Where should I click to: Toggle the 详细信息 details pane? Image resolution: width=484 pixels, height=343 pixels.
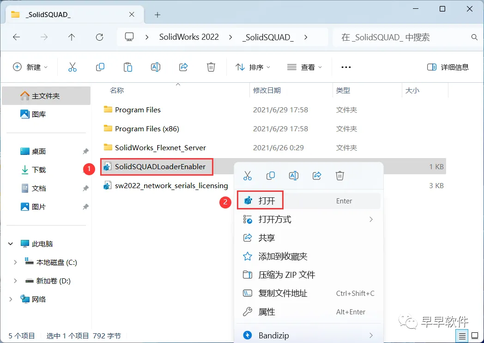click(448, 67)
